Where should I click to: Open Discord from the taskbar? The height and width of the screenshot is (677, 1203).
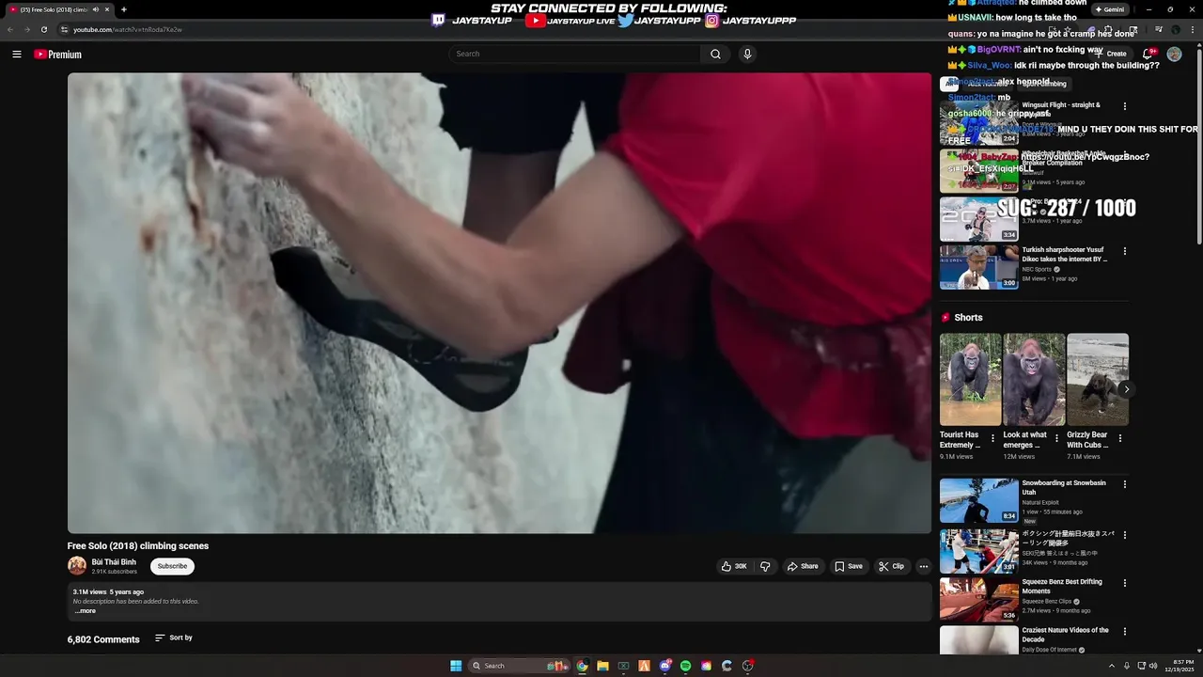pos(664,666)
